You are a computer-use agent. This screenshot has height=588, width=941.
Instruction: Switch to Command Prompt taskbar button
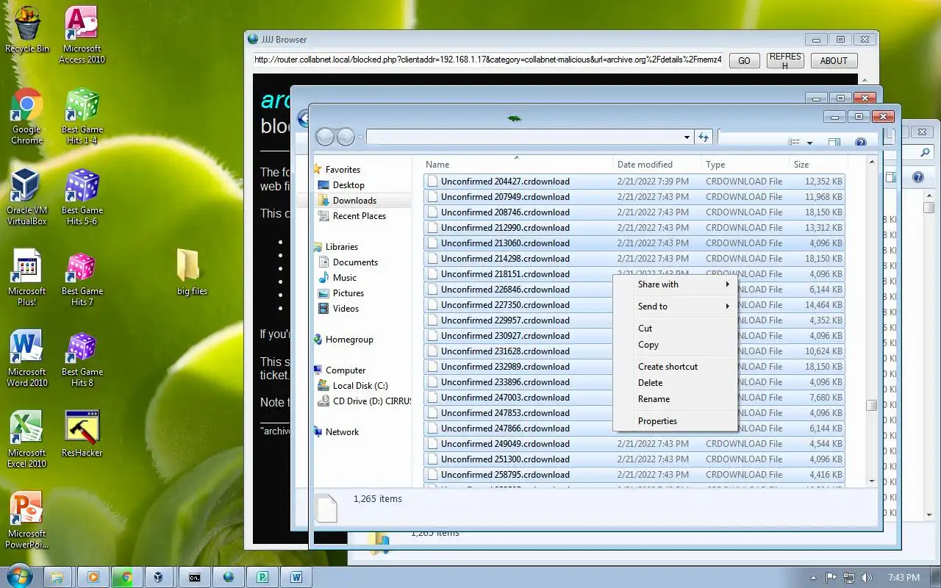194,577
